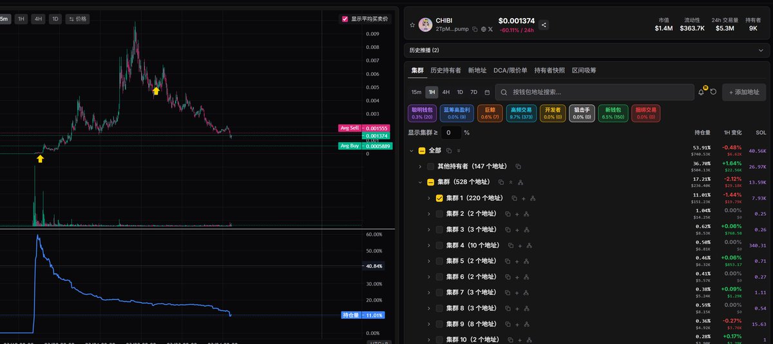Expand the 集群 7 row

coord(428,292)
